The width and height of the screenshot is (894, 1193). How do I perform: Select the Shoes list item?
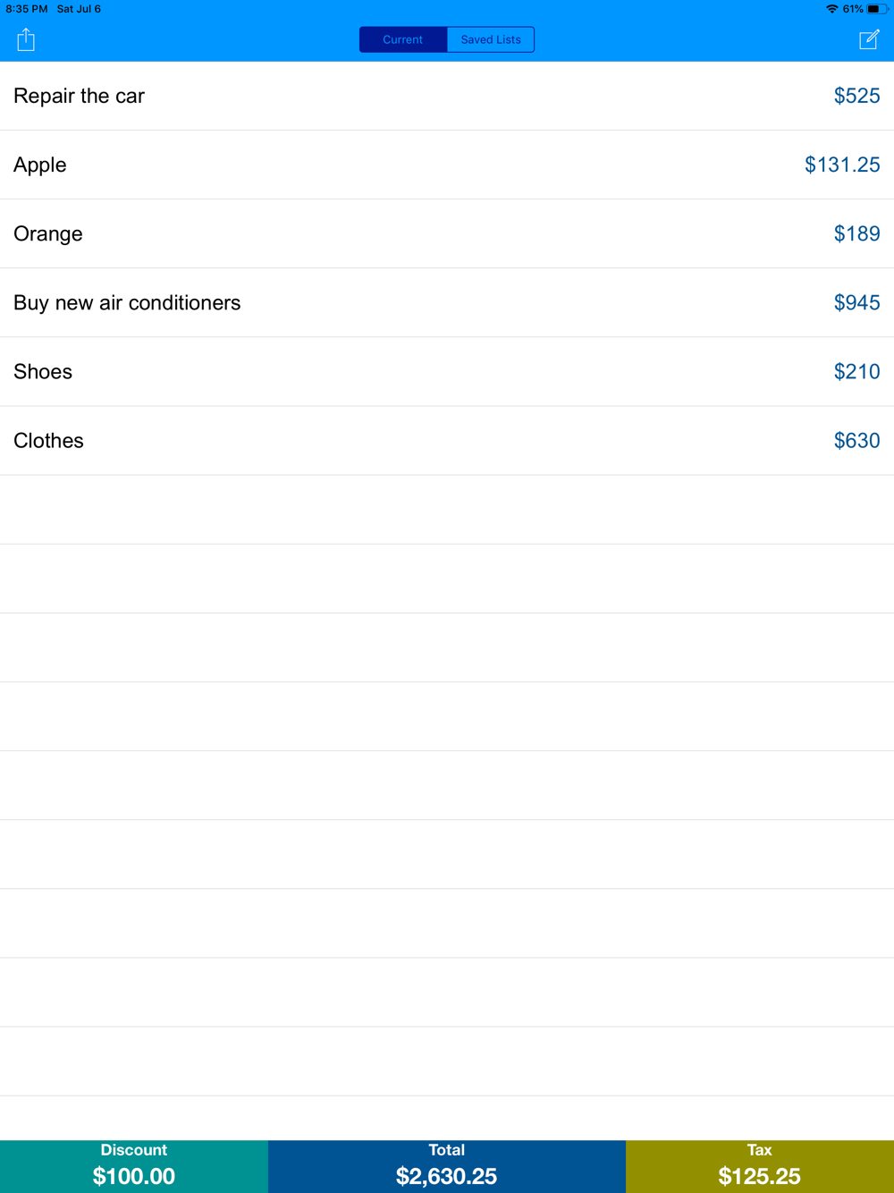[447, 371]
